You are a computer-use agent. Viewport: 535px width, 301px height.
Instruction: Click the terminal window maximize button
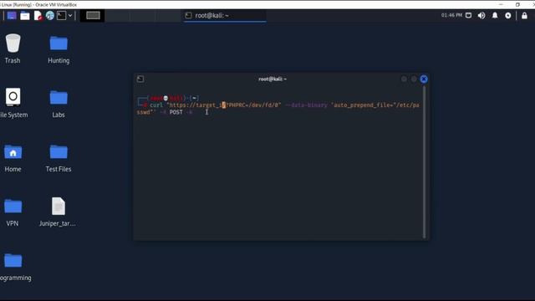pyautogui.click(x=414, y=79)
